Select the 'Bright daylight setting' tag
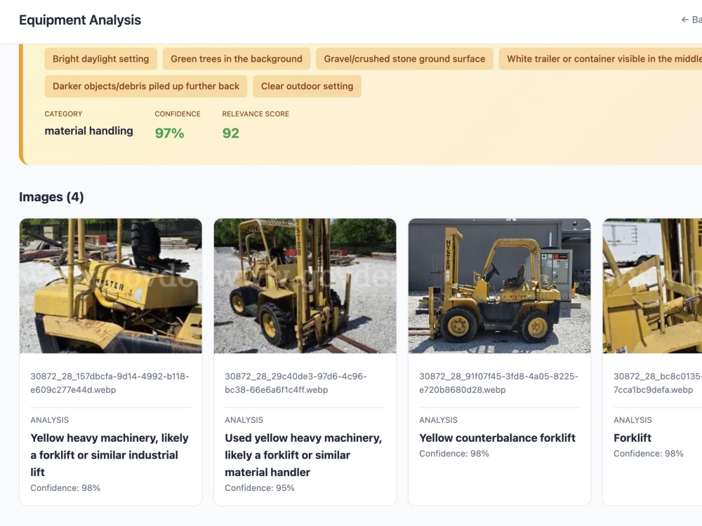702x526 pixels. [x=100, y=59]
